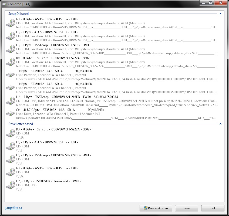Select the SetupDi based group header
Viewport: 229px width, 216px height.
click(18, 14)
